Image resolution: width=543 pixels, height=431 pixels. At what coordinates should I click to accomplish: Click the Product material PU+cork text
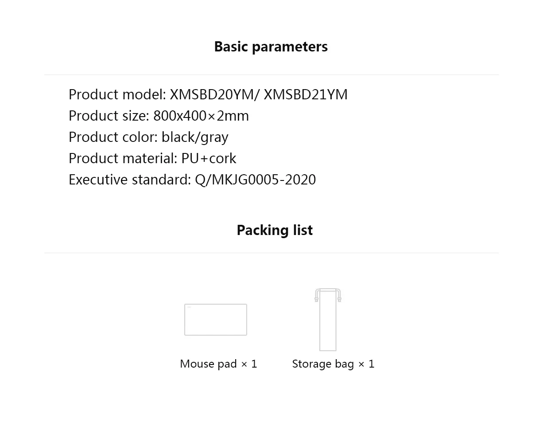[152, 158]
